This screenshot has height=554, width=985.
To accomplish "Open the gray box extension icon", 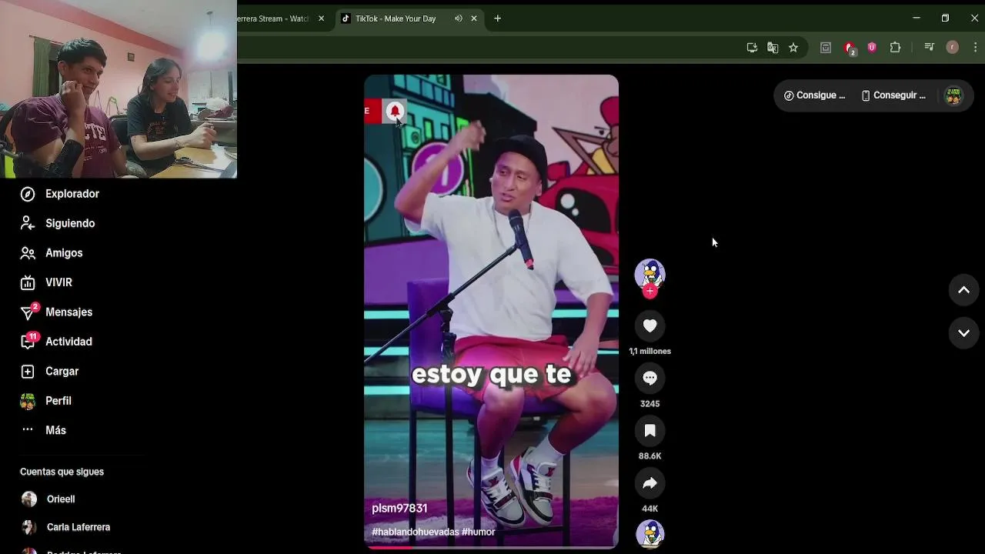I will (826, 48).
